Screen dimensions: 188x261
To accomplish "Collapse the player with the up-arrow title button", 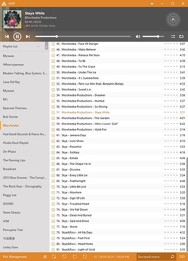I will pyautogui.click(x=152, y=3).
